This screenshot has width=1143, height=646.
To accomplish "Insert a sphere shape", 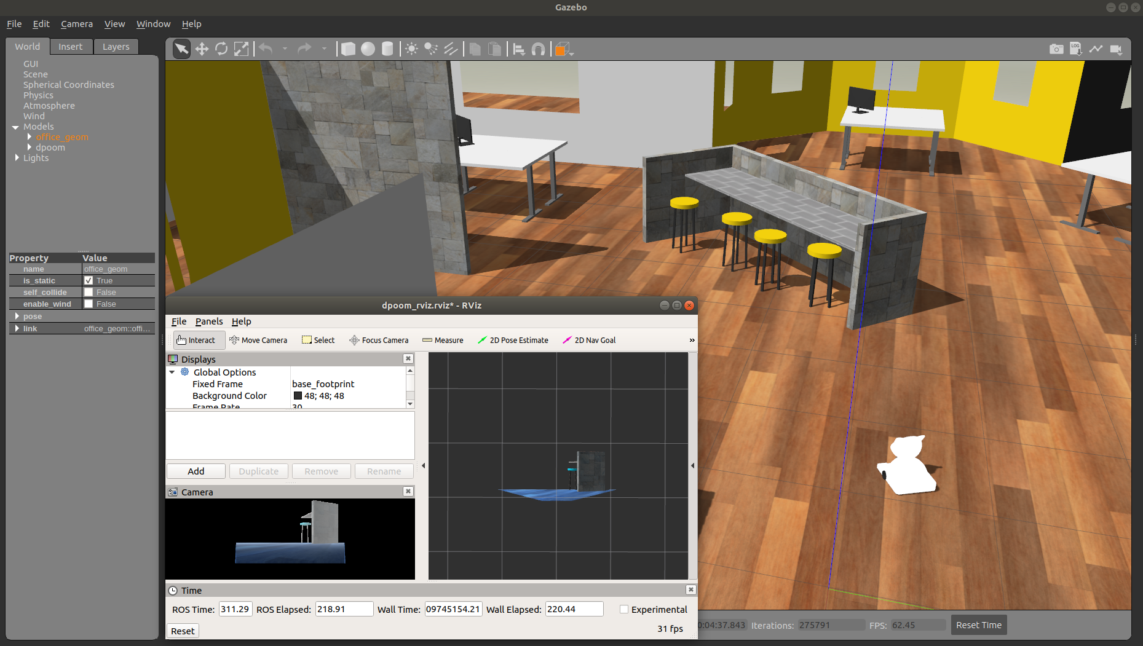I will (x=368, y=49).
